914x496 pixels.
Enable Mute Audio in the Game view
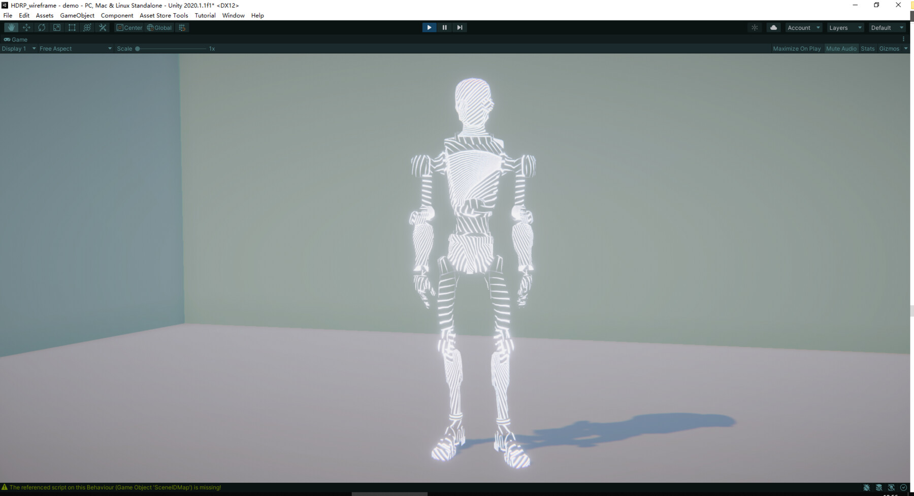click(x=841, y=48)
